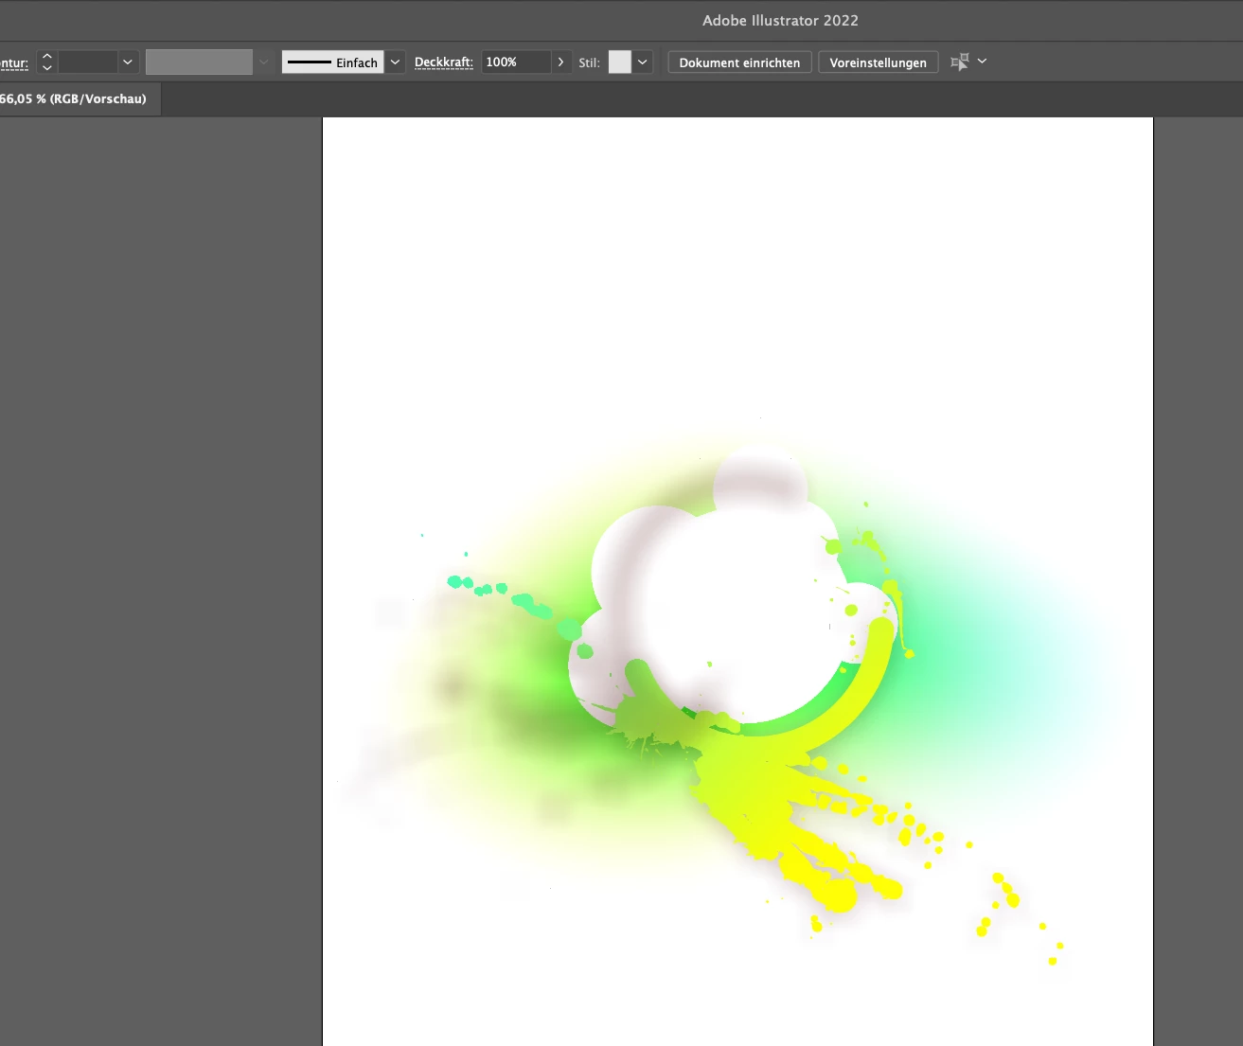The image size is (1243, 1046).
Task: Open the stroke weight dropdown arrow
Action: 128,62
